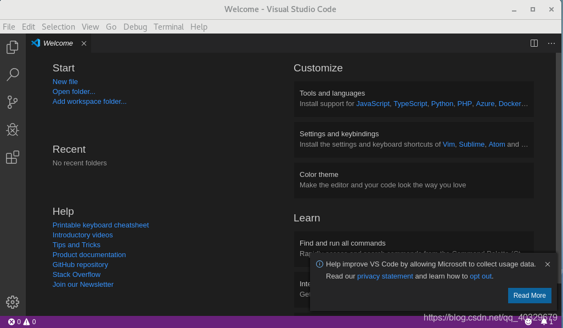Install TypeScript language support
This screenshot has width=563, height=328.
coord(410,104)
